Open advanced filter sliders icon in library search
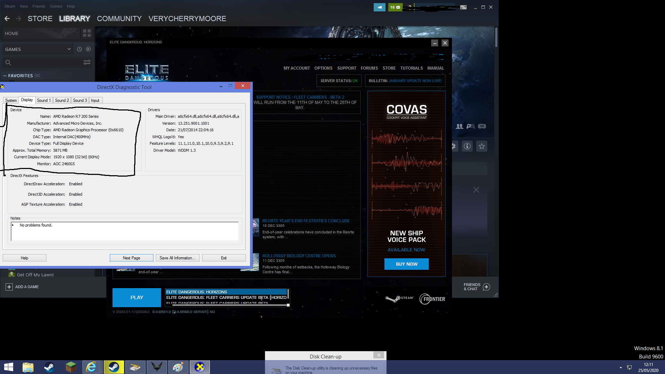 pyautogui.click(x=87, y=62)
